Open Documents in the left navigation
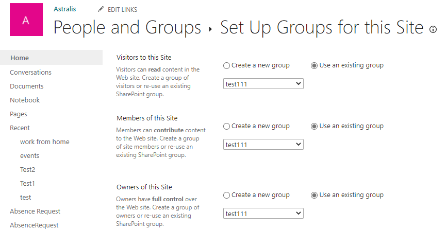This screenshot has width=447, height=230. pos(27,86)
